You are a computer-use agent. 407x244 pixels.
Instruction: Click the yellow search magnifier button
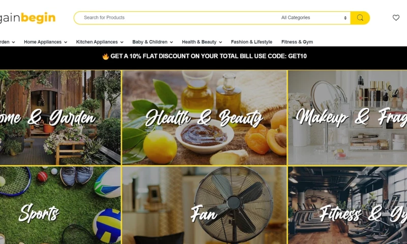(360, 18)
